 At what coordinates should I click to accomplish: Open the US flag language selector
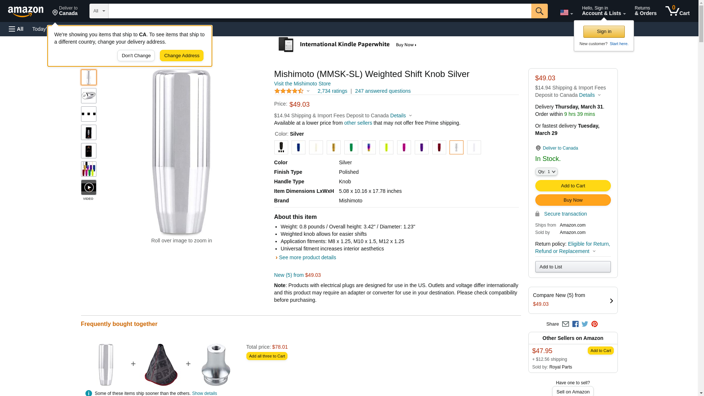(566, 12)
